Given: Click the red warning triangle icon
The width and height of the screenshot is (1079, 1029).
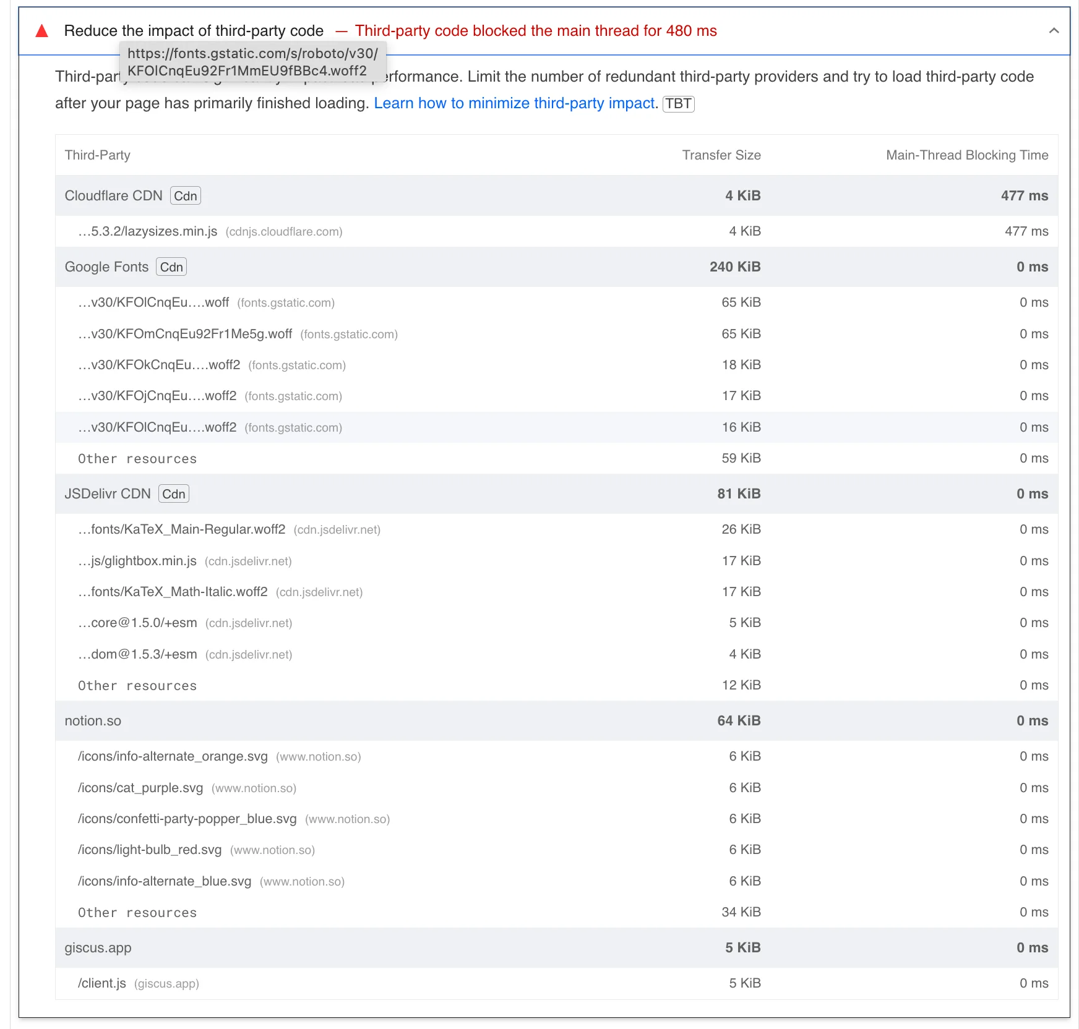Looking at the screenshot, I should (x=42, y=31).
